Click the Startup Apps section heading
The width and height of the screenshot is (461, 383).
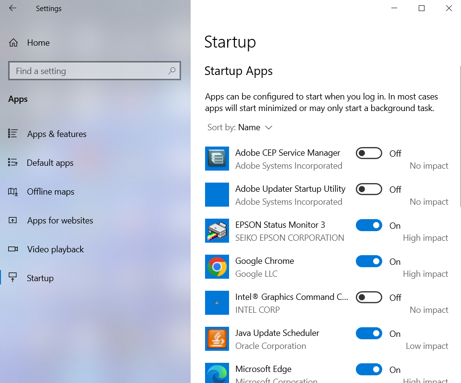click(239, 71)
